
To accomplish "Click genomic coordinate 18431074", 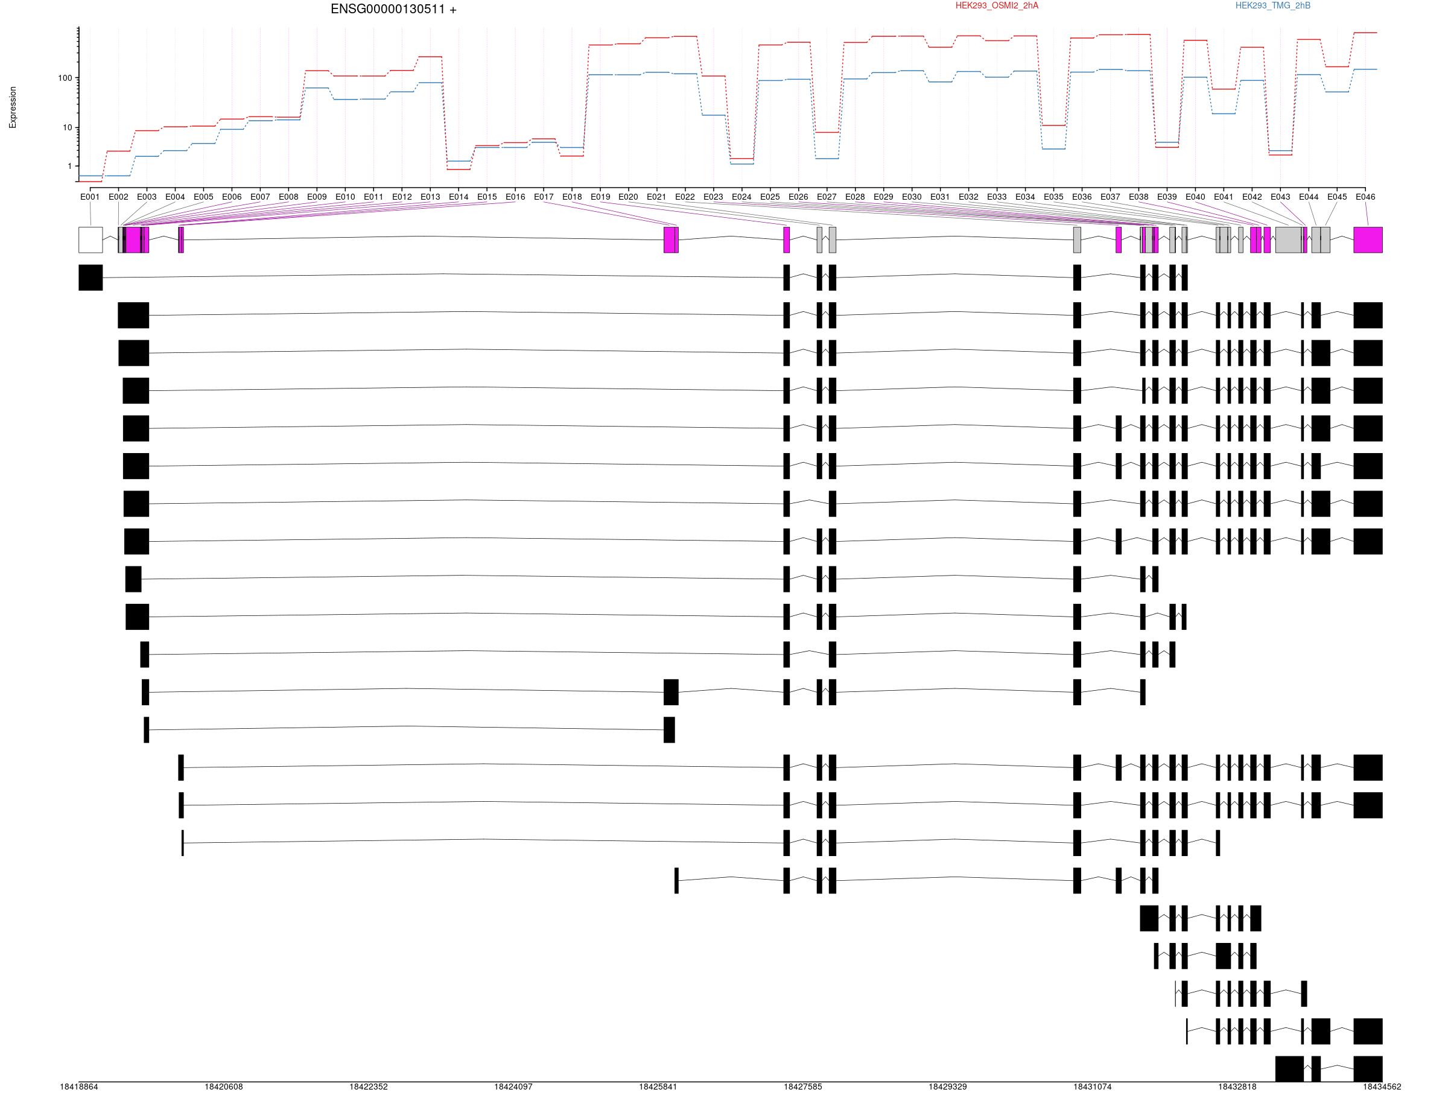I will tap(1093, 1087).
